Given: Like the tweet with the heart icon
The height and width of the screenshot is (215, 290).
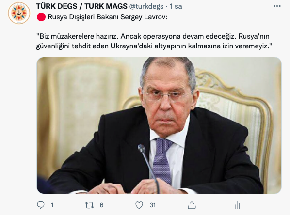Looking at the screenshot, I should pos(139,205).
